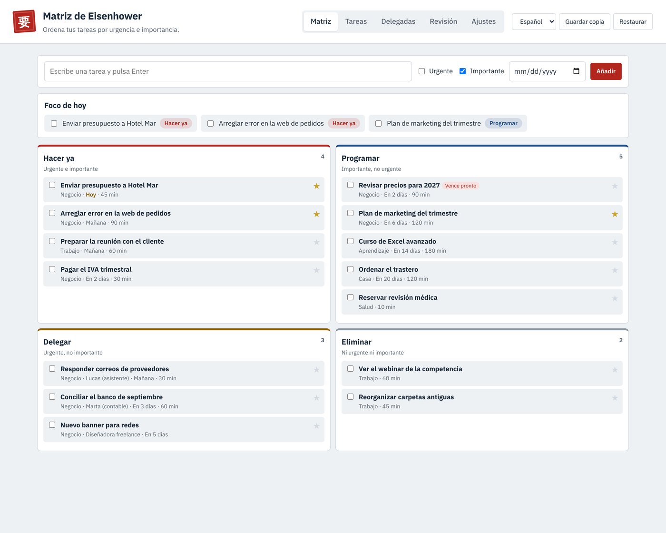The width and height of the screenshot is (666, 533).
Task: Star Reservar revisión médica task
Action: [x=615, y=298]
